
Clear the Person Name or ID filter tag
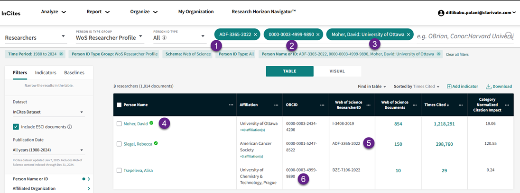(438, 54)
